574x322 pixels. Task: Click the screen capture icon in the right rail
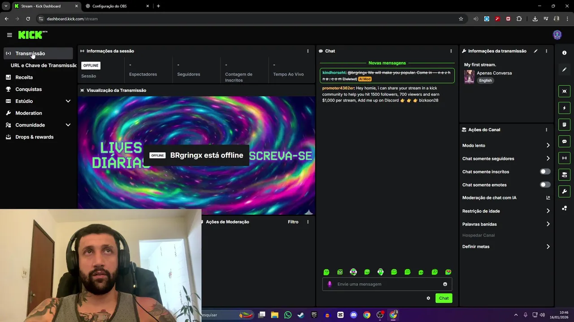(x=564, y=91)
